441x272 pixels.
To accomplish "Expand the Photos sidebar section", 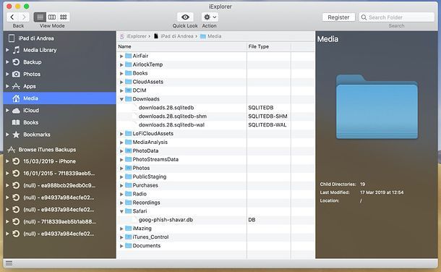I will click(7, 75).
